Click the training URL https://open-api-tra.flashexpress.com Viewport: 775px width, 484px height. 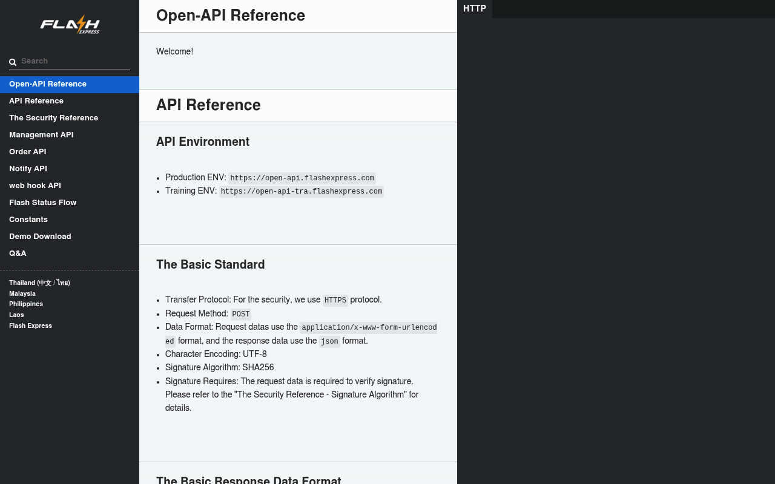coord(302,191)
